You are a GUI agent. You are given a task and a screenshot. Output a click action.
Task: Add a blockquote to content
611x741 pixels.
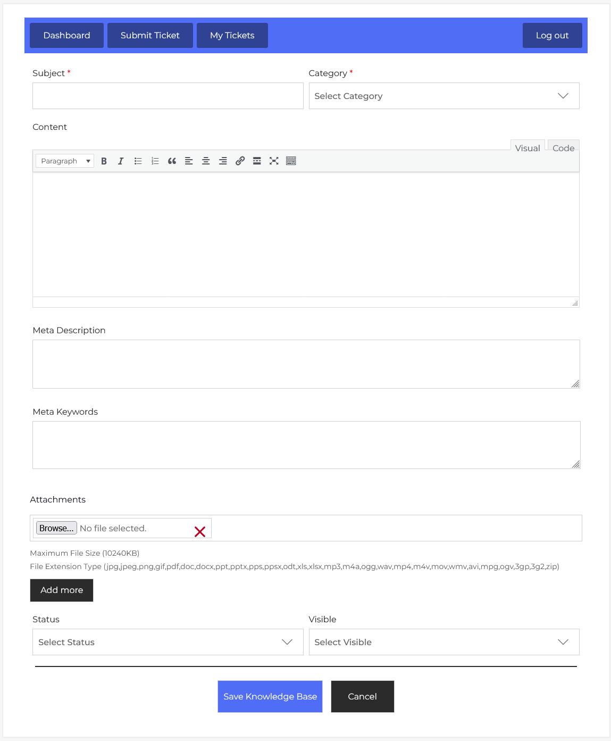click(172, 161)
